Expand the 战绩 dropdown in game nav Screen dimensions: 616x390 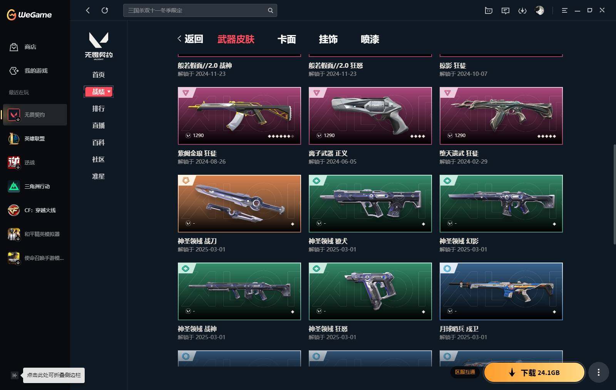click(x=99, y=92)
